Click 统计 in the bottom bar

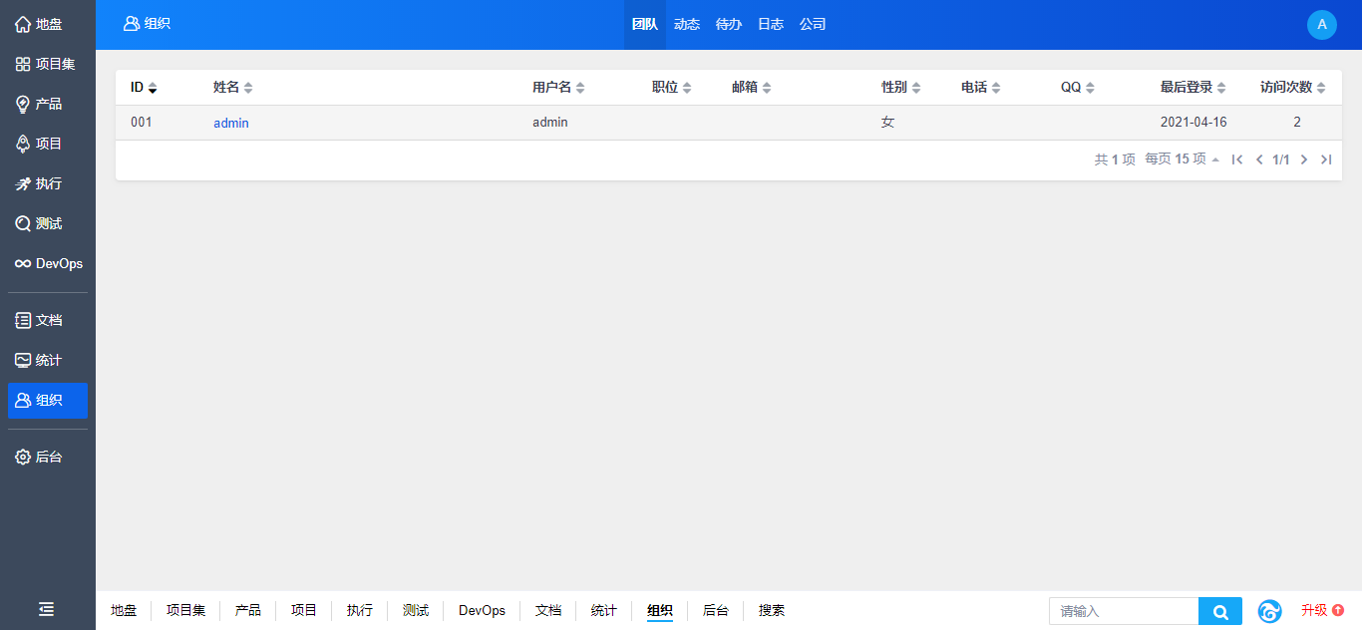604,610
